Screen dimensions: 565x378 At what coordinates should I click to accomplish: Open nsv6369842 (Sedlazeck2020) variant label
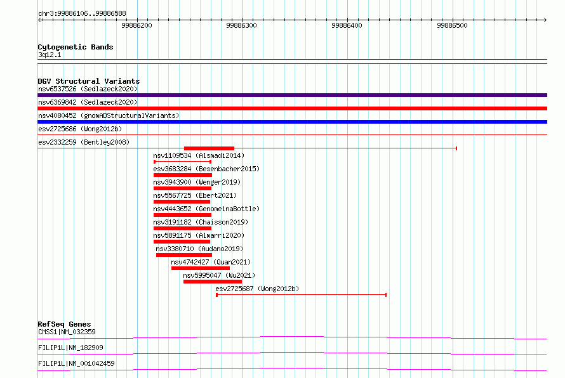tap(88, 102)
